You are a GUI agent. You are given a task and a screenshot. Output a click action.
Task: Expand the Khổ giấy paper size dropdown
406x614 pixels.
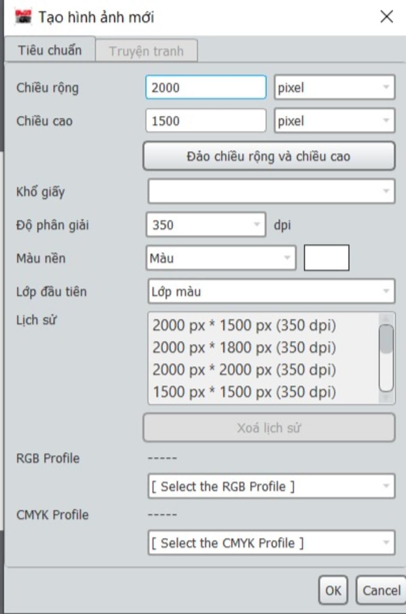pyautogui.click(x=271, y=191)
